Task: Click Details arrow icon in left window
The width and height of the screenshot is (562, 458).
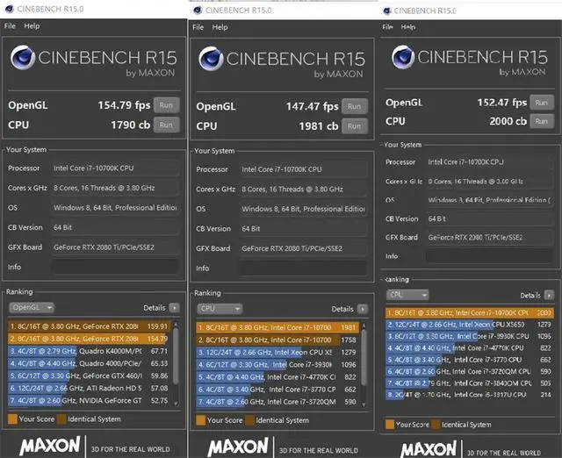Action: tap(174, 308)
